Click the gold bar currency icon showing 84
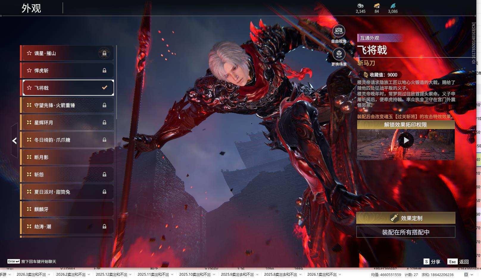481x279 pixels. [x=377, y=6]
